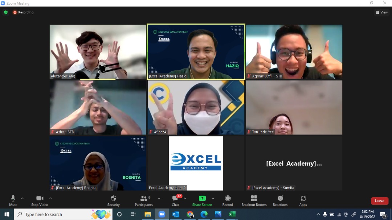
Task: Toggle meeting recording with Record
Action: (228, 200)
